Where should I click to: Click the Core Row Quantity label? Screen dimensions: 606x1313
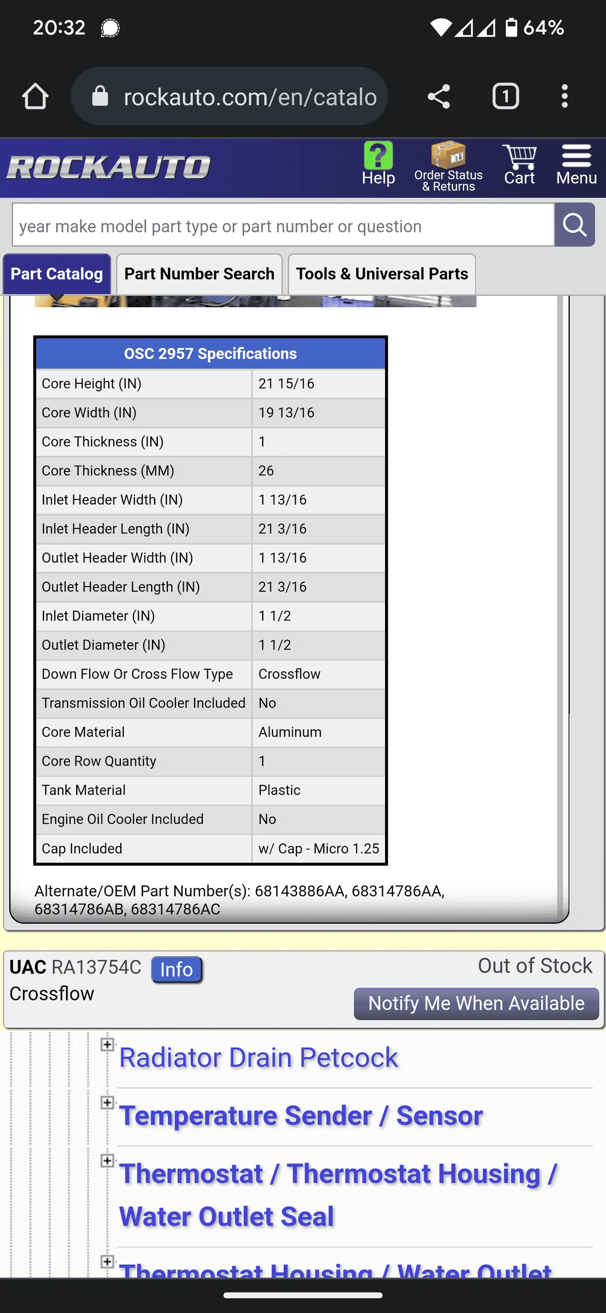pos(99,761)
